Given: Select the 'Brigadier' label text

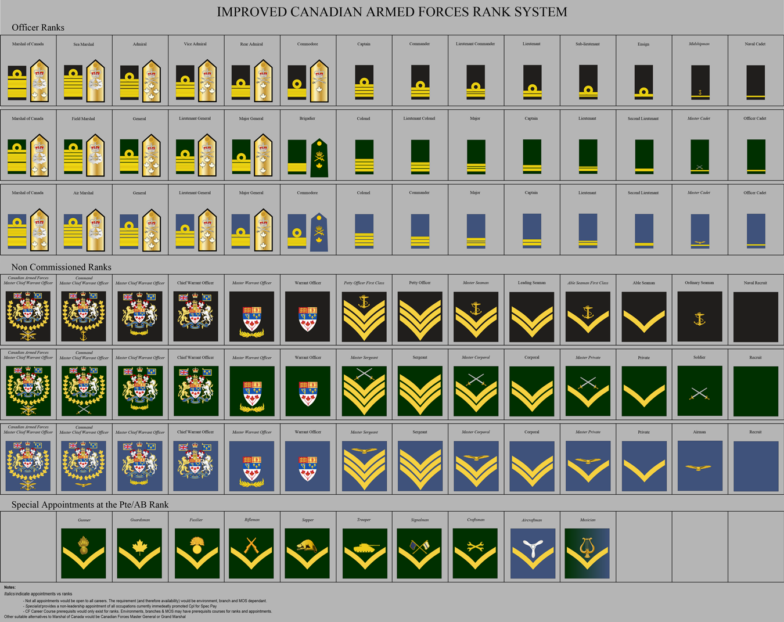Looking at the screenshot, I should pos(307,118).
